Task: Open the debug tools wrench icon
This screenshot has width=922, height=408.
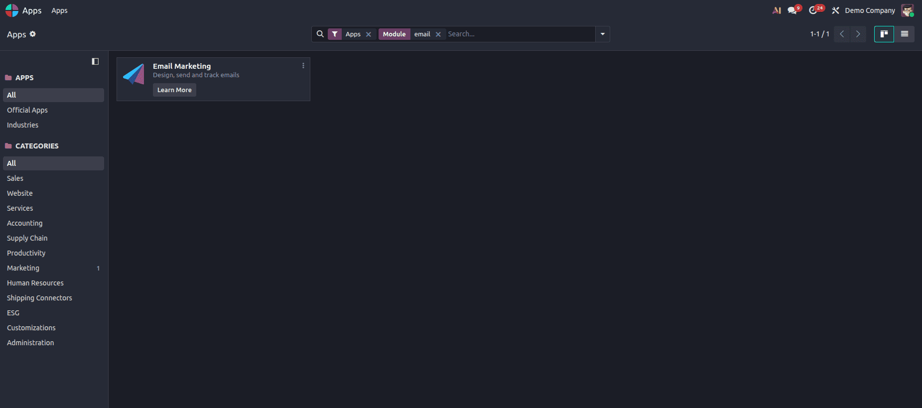Action: tap(835, 10)
